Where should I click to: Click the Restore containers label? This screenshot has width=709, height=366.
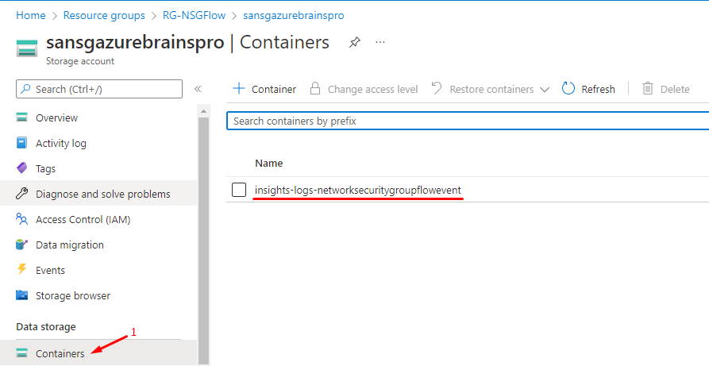click(x=491, y=90)
